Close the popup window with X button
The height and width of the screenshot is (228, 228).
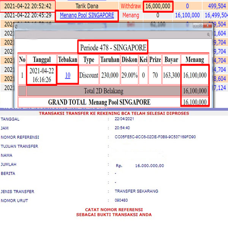pyautogui.click(x=207, y=25)
